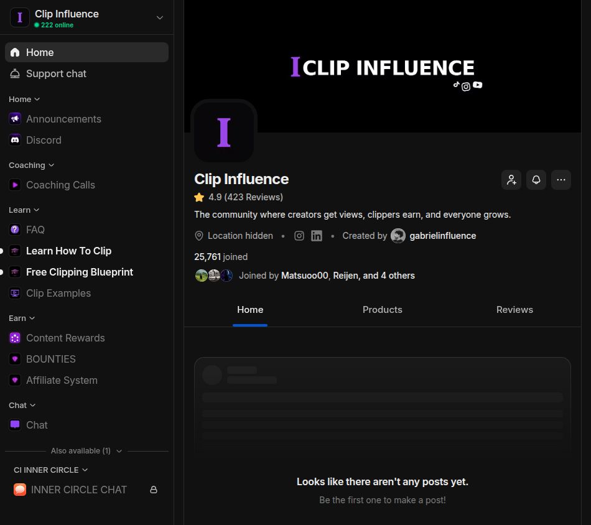
Task: Click the BOUNTIES heart icon
Action: (15, 359)
